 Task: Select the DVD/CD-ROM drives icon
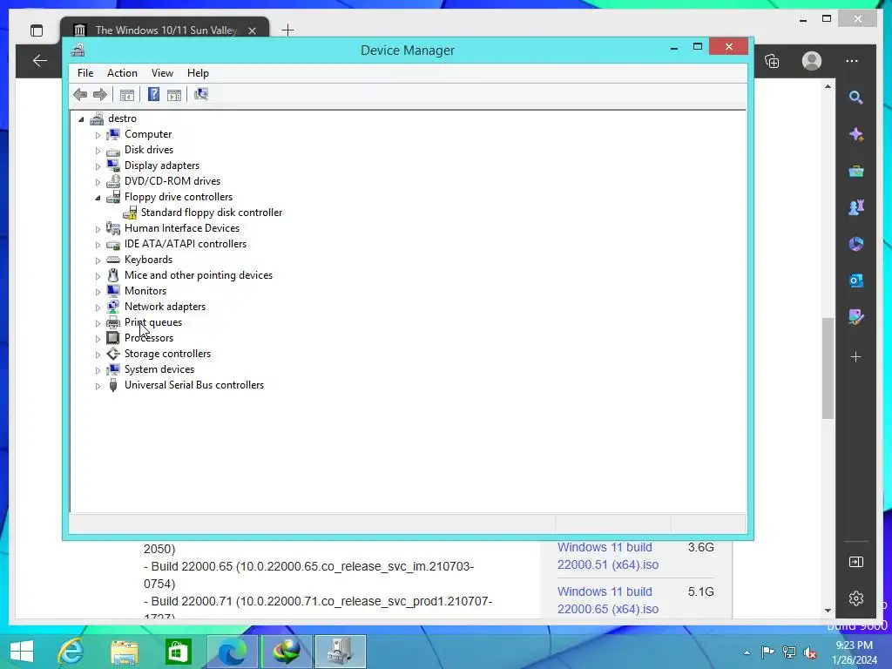pos(113,181)
